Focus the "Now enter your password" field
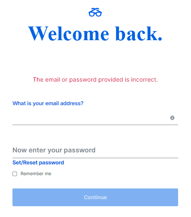This screenshot has width=191, height=217. 95,150
